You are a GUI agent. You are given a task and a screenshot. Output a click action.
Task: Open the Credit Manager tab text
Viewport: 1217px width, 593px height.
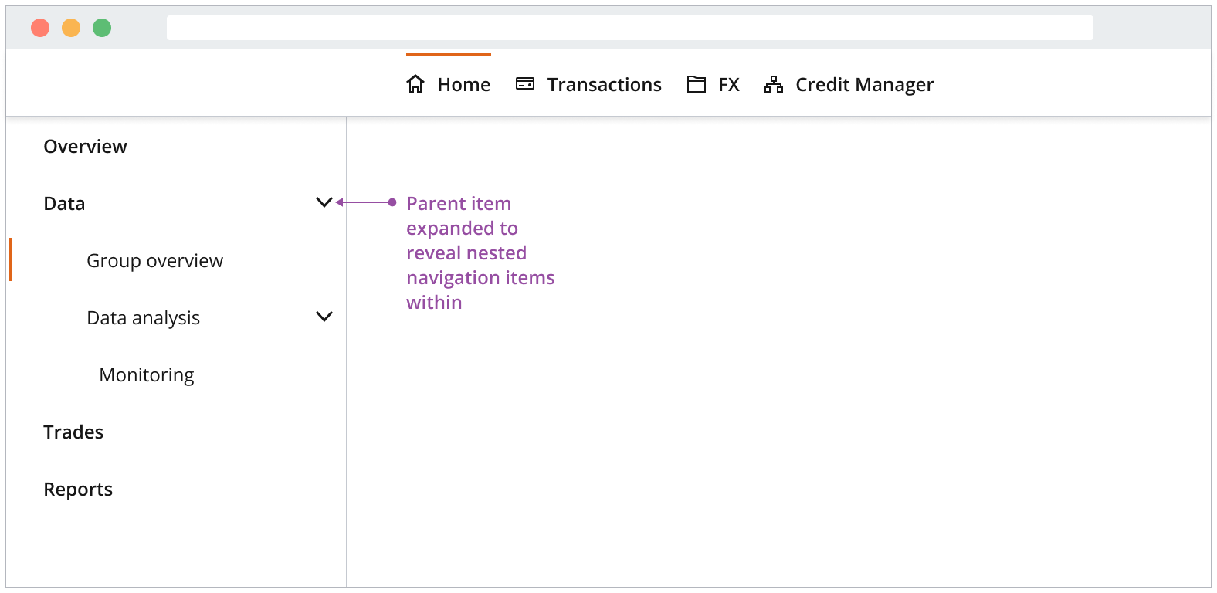[864, 85]
